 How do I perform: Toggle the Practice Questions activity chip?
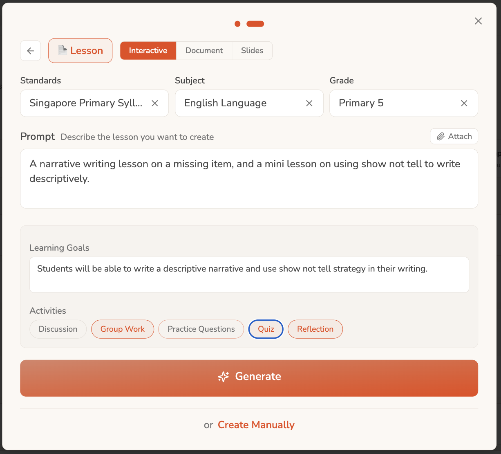click(x=201, y=329)
